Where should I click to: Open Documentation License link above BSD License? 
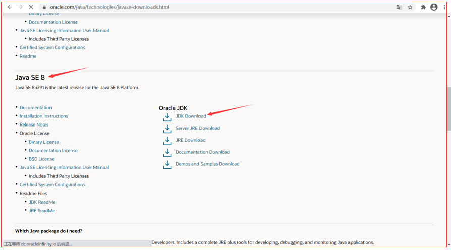click(53, 150)
